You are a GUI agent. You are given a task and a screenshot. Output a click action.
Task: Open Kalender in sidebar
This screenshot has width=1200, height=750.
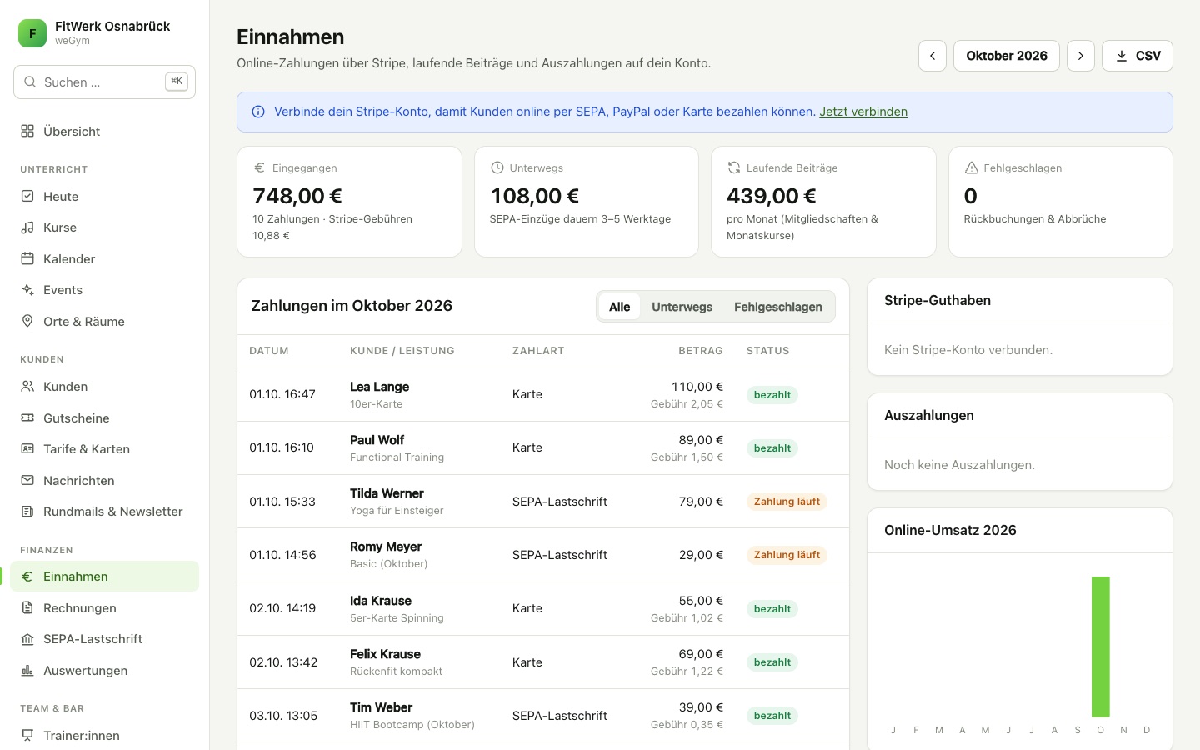[x=104, y=259]
